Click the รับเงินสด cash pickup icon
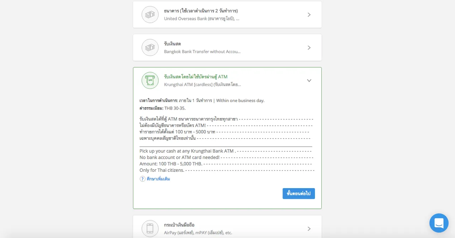Viewport: 455px width, 238px height. pos(150,47)
